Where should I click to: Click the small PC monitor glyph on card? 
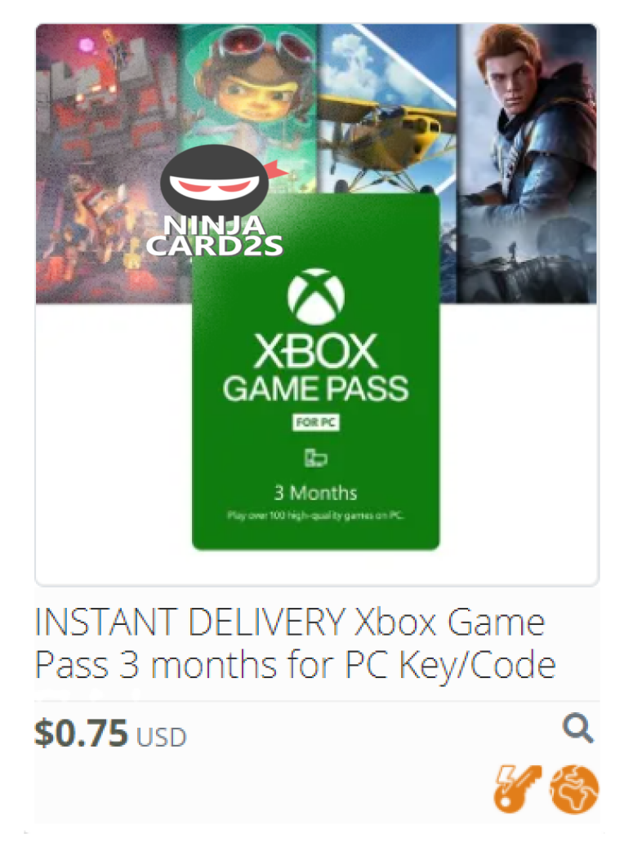click(x=315, y=458)
